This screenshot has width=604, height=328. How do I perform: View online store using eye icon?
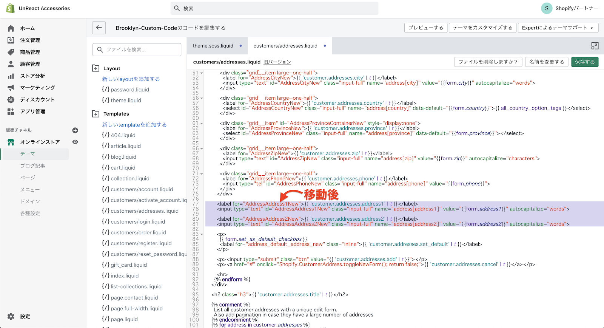tap(75, 142)
